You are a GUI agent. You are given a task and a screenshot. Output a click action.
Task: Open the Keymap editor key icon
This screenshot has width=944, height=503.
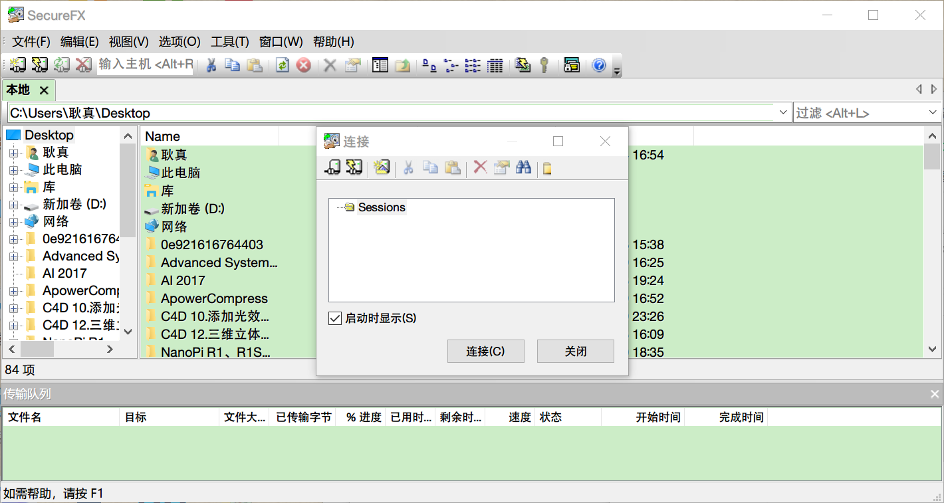[544, 64]
